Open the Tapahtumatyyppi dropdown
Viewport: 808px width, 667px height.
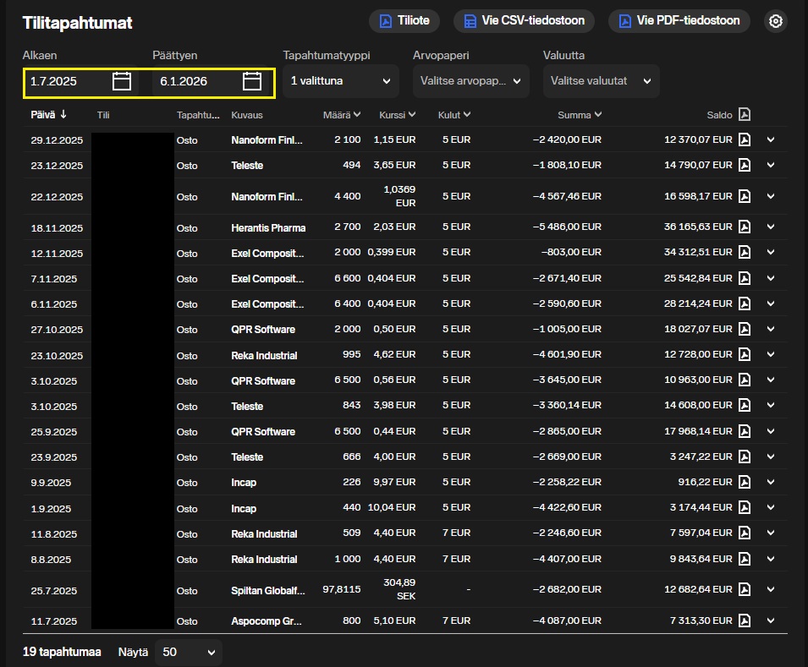(340, 81)
